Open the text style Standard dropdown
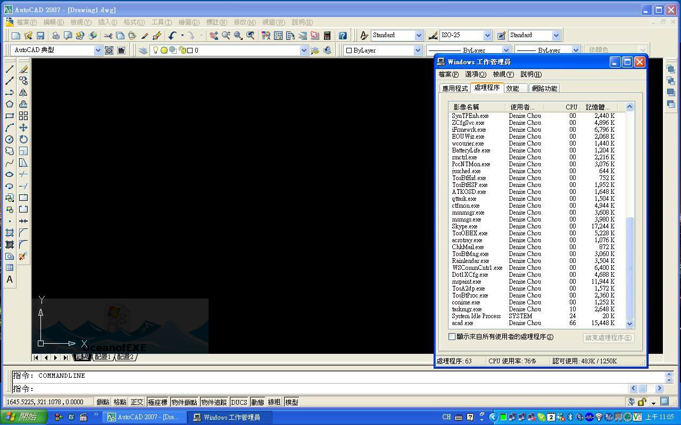 click(418, 35)
